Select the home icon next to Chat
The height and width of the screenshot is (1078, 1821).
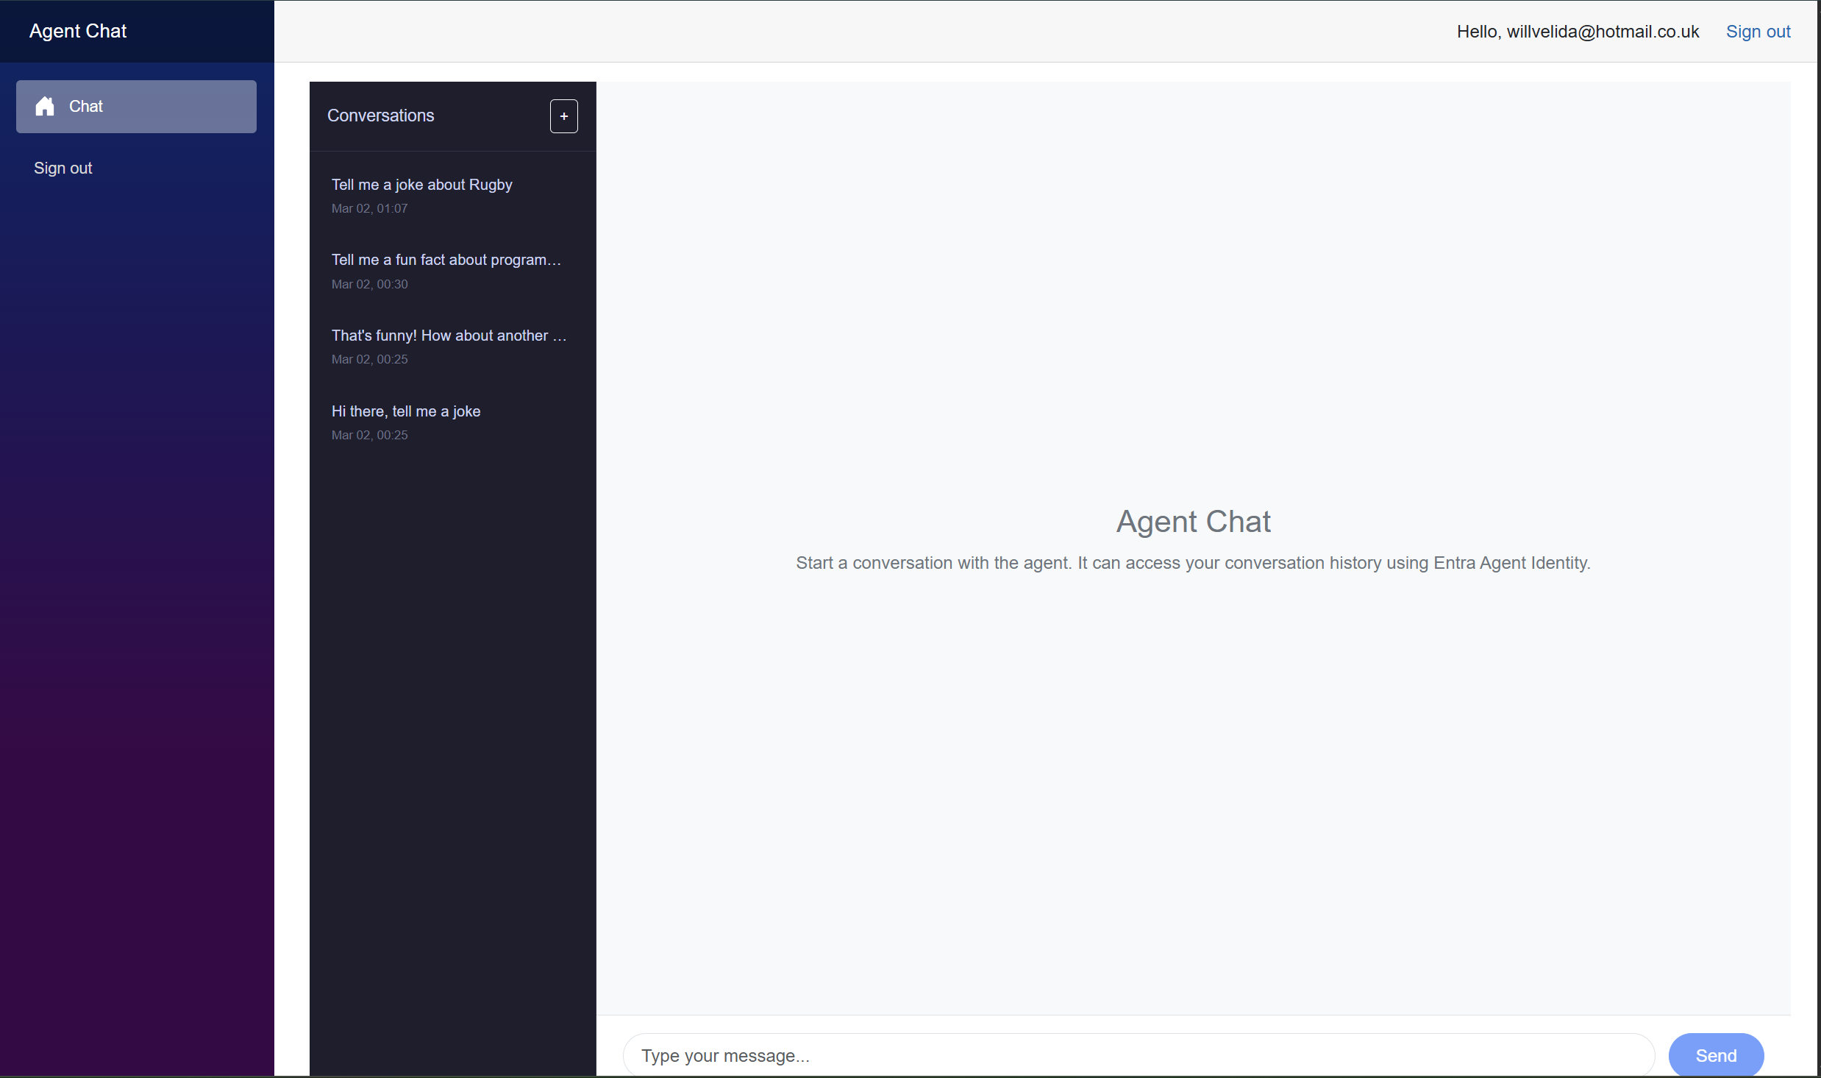pos(45,106)
